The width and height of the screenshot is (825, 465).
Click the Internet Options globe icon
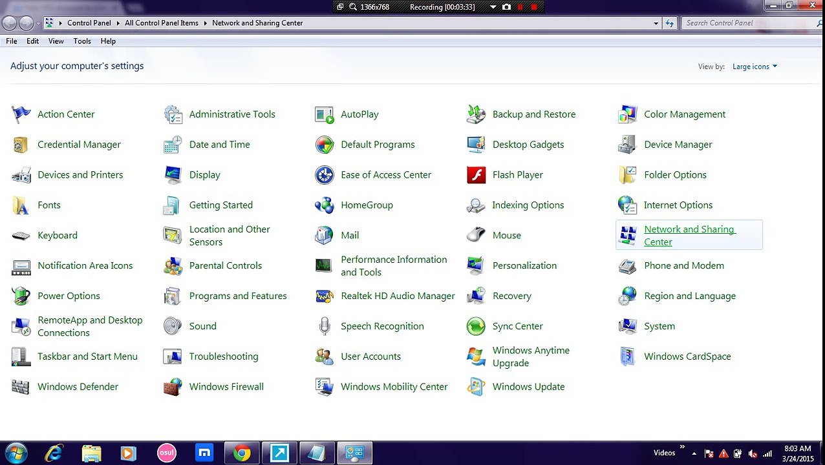tap(628, 205)
